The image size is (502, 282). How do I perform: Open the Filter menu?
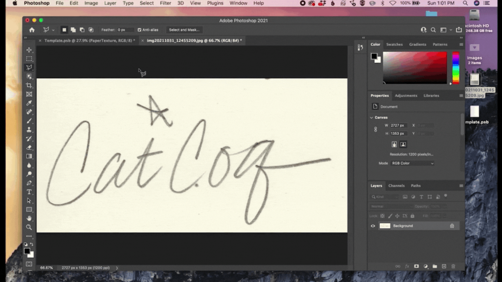(x=165, y=3)
